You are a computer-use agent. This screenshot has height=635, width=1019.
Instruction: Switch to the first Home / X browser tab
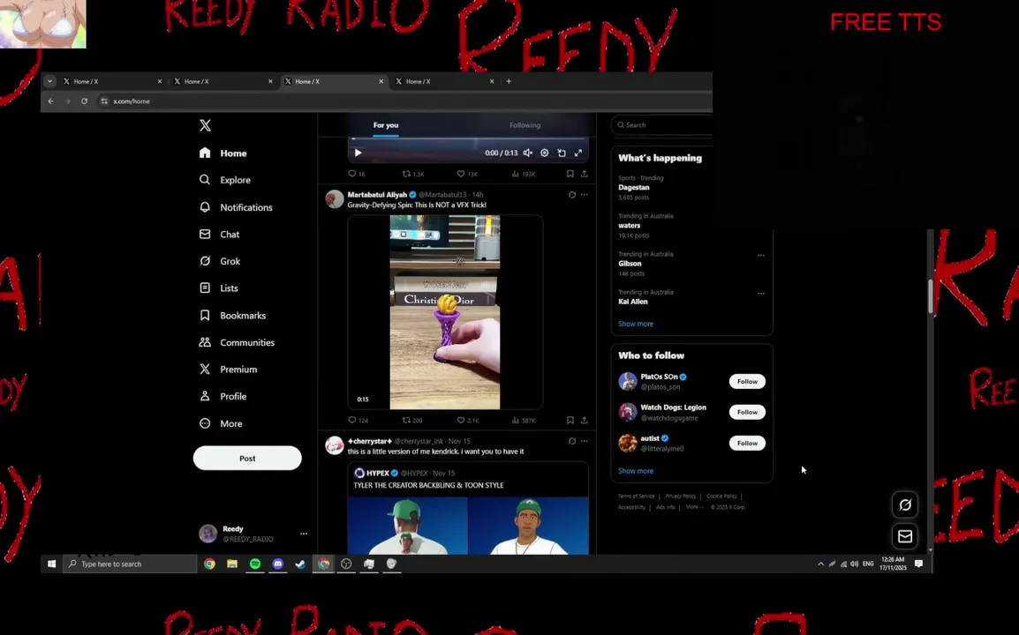(113, 82)
